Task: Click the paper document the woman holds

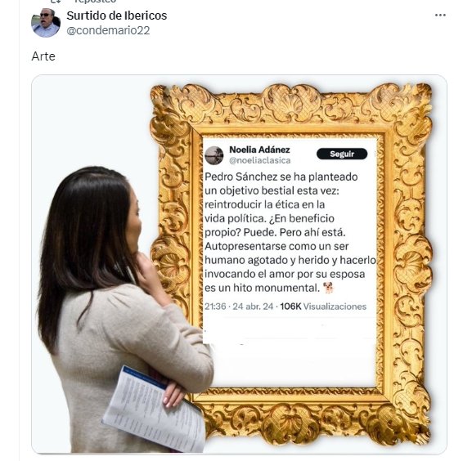Action: (153, 409)
